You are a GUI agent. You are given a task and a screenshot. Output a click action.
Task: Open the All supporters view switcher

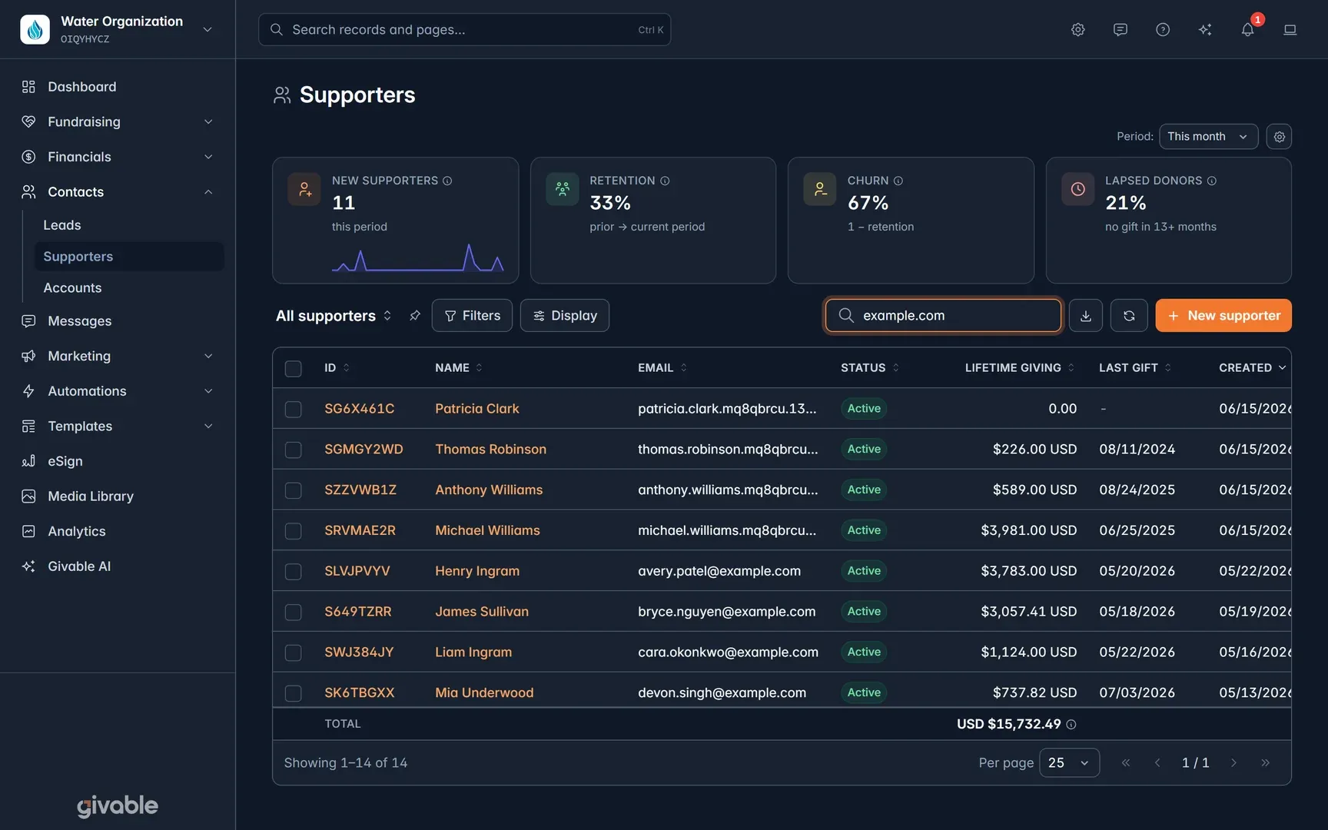[x=334, y=316]
